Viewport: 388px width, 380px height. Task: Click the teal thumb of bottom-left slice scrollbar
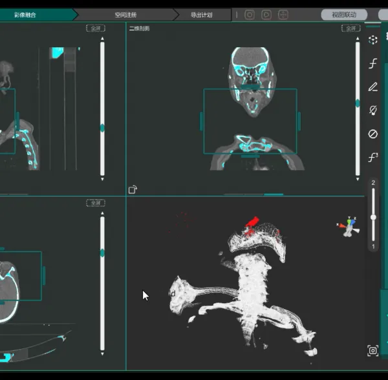coord(102,253)
